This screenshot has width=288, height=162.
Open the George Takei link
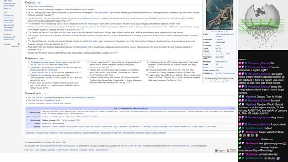[x=110, y=32]
